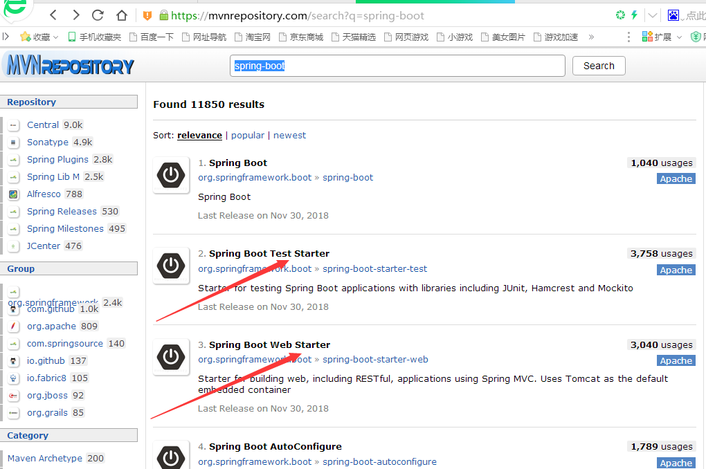Open the 手机收藏夹 bookmark

point(95,37)
